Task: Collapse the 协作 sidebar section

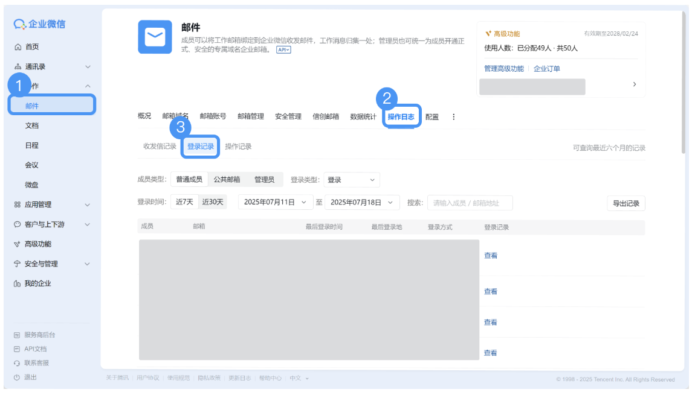Action: (88, 86)
